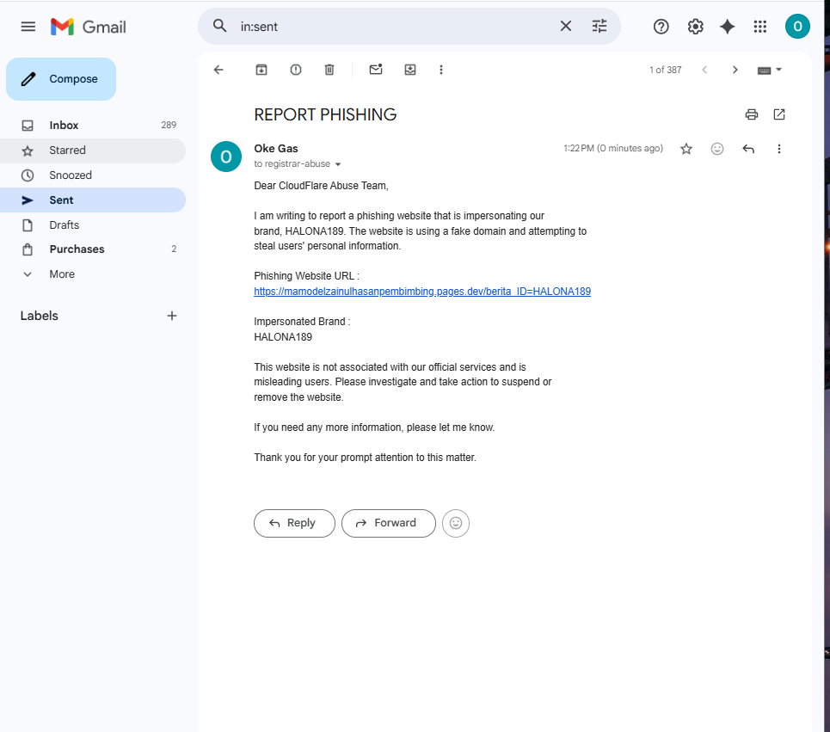Delete this email with trash icon
Image resolution: width=830 pixels, height=732 pixels.
[x=329, y=70]
